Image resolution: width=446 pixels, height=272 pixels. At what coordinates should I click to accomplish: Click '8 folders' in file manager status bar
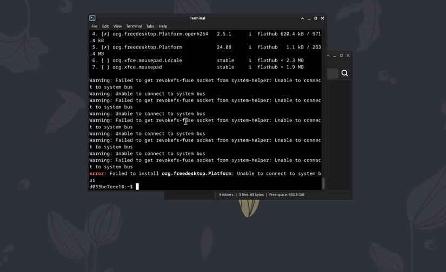(x=226, y=195)
